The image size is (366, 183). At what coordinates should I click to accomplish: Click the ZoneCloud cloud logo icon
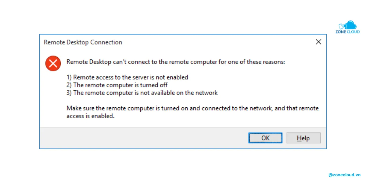(x=348, y=25)
